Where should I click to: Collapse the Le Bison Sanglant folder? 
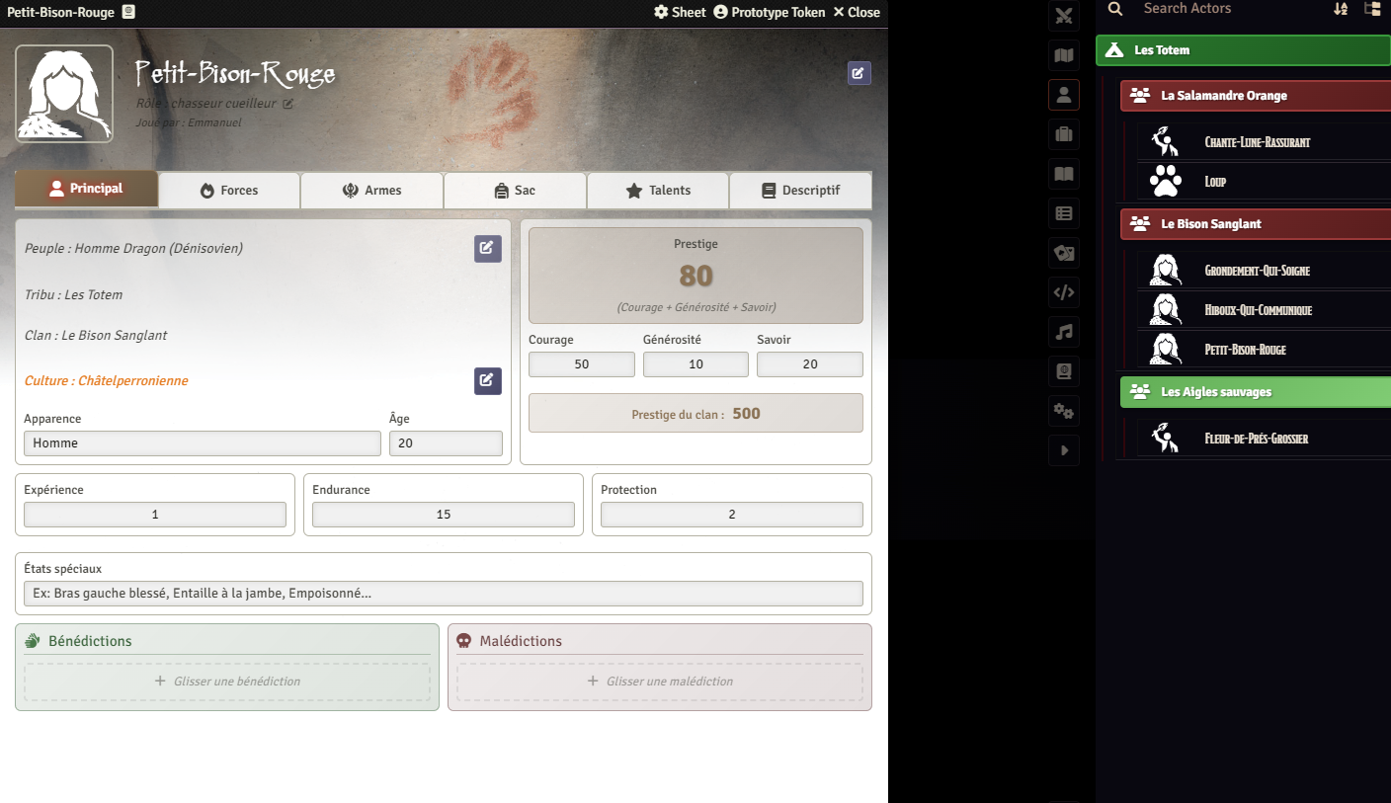[x=1255, y=224]
